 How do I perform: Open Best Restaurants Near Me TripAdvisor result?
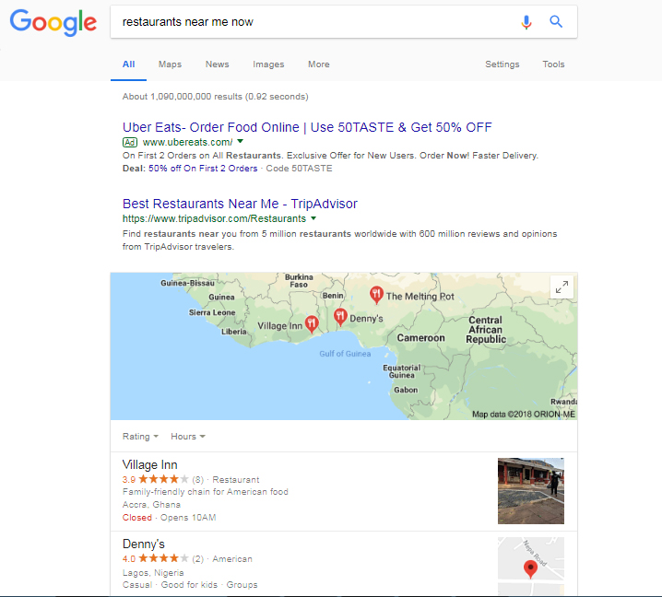point(240,204)
